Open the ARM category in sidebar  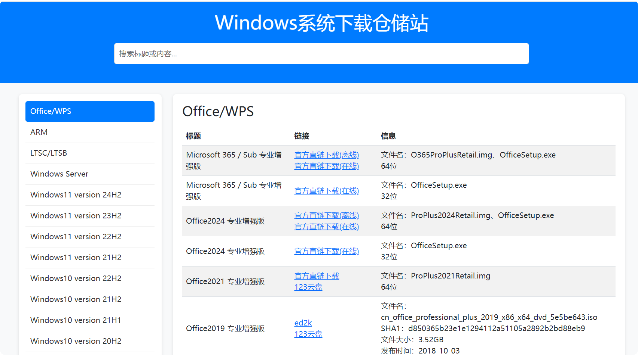(90, 132)
